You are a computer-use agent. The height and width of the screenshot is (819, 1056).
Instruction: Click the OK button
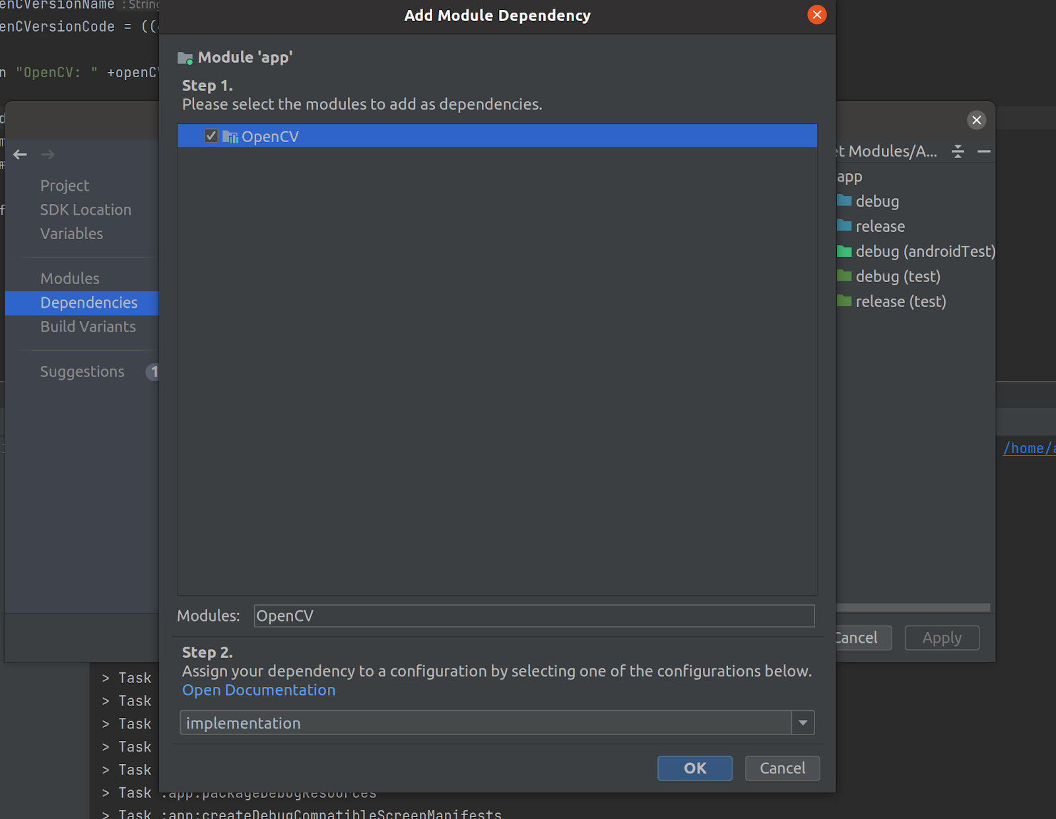[694, 768]
